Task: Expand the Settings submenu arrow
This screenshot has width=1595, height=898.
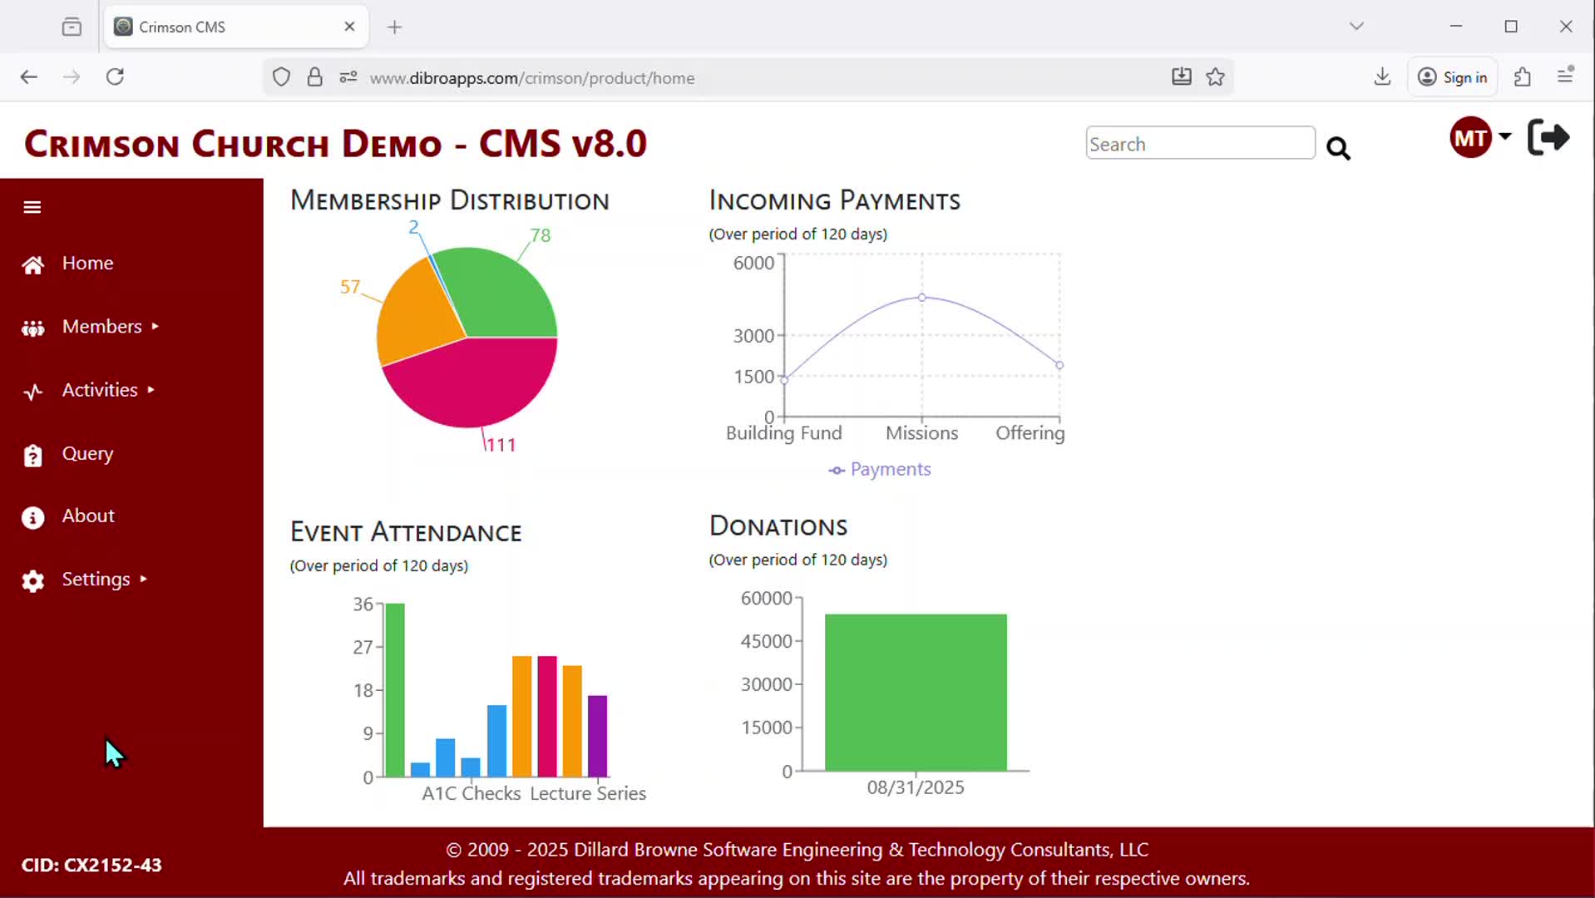Action: [144, 580]
